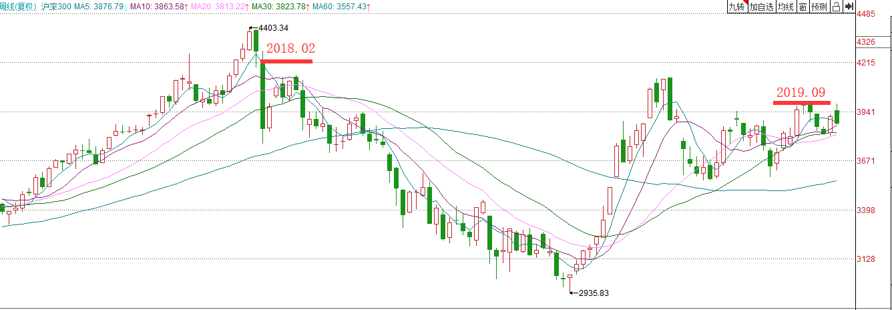Click the 窗 window button
892x310 pixels.
pos(803,7)
